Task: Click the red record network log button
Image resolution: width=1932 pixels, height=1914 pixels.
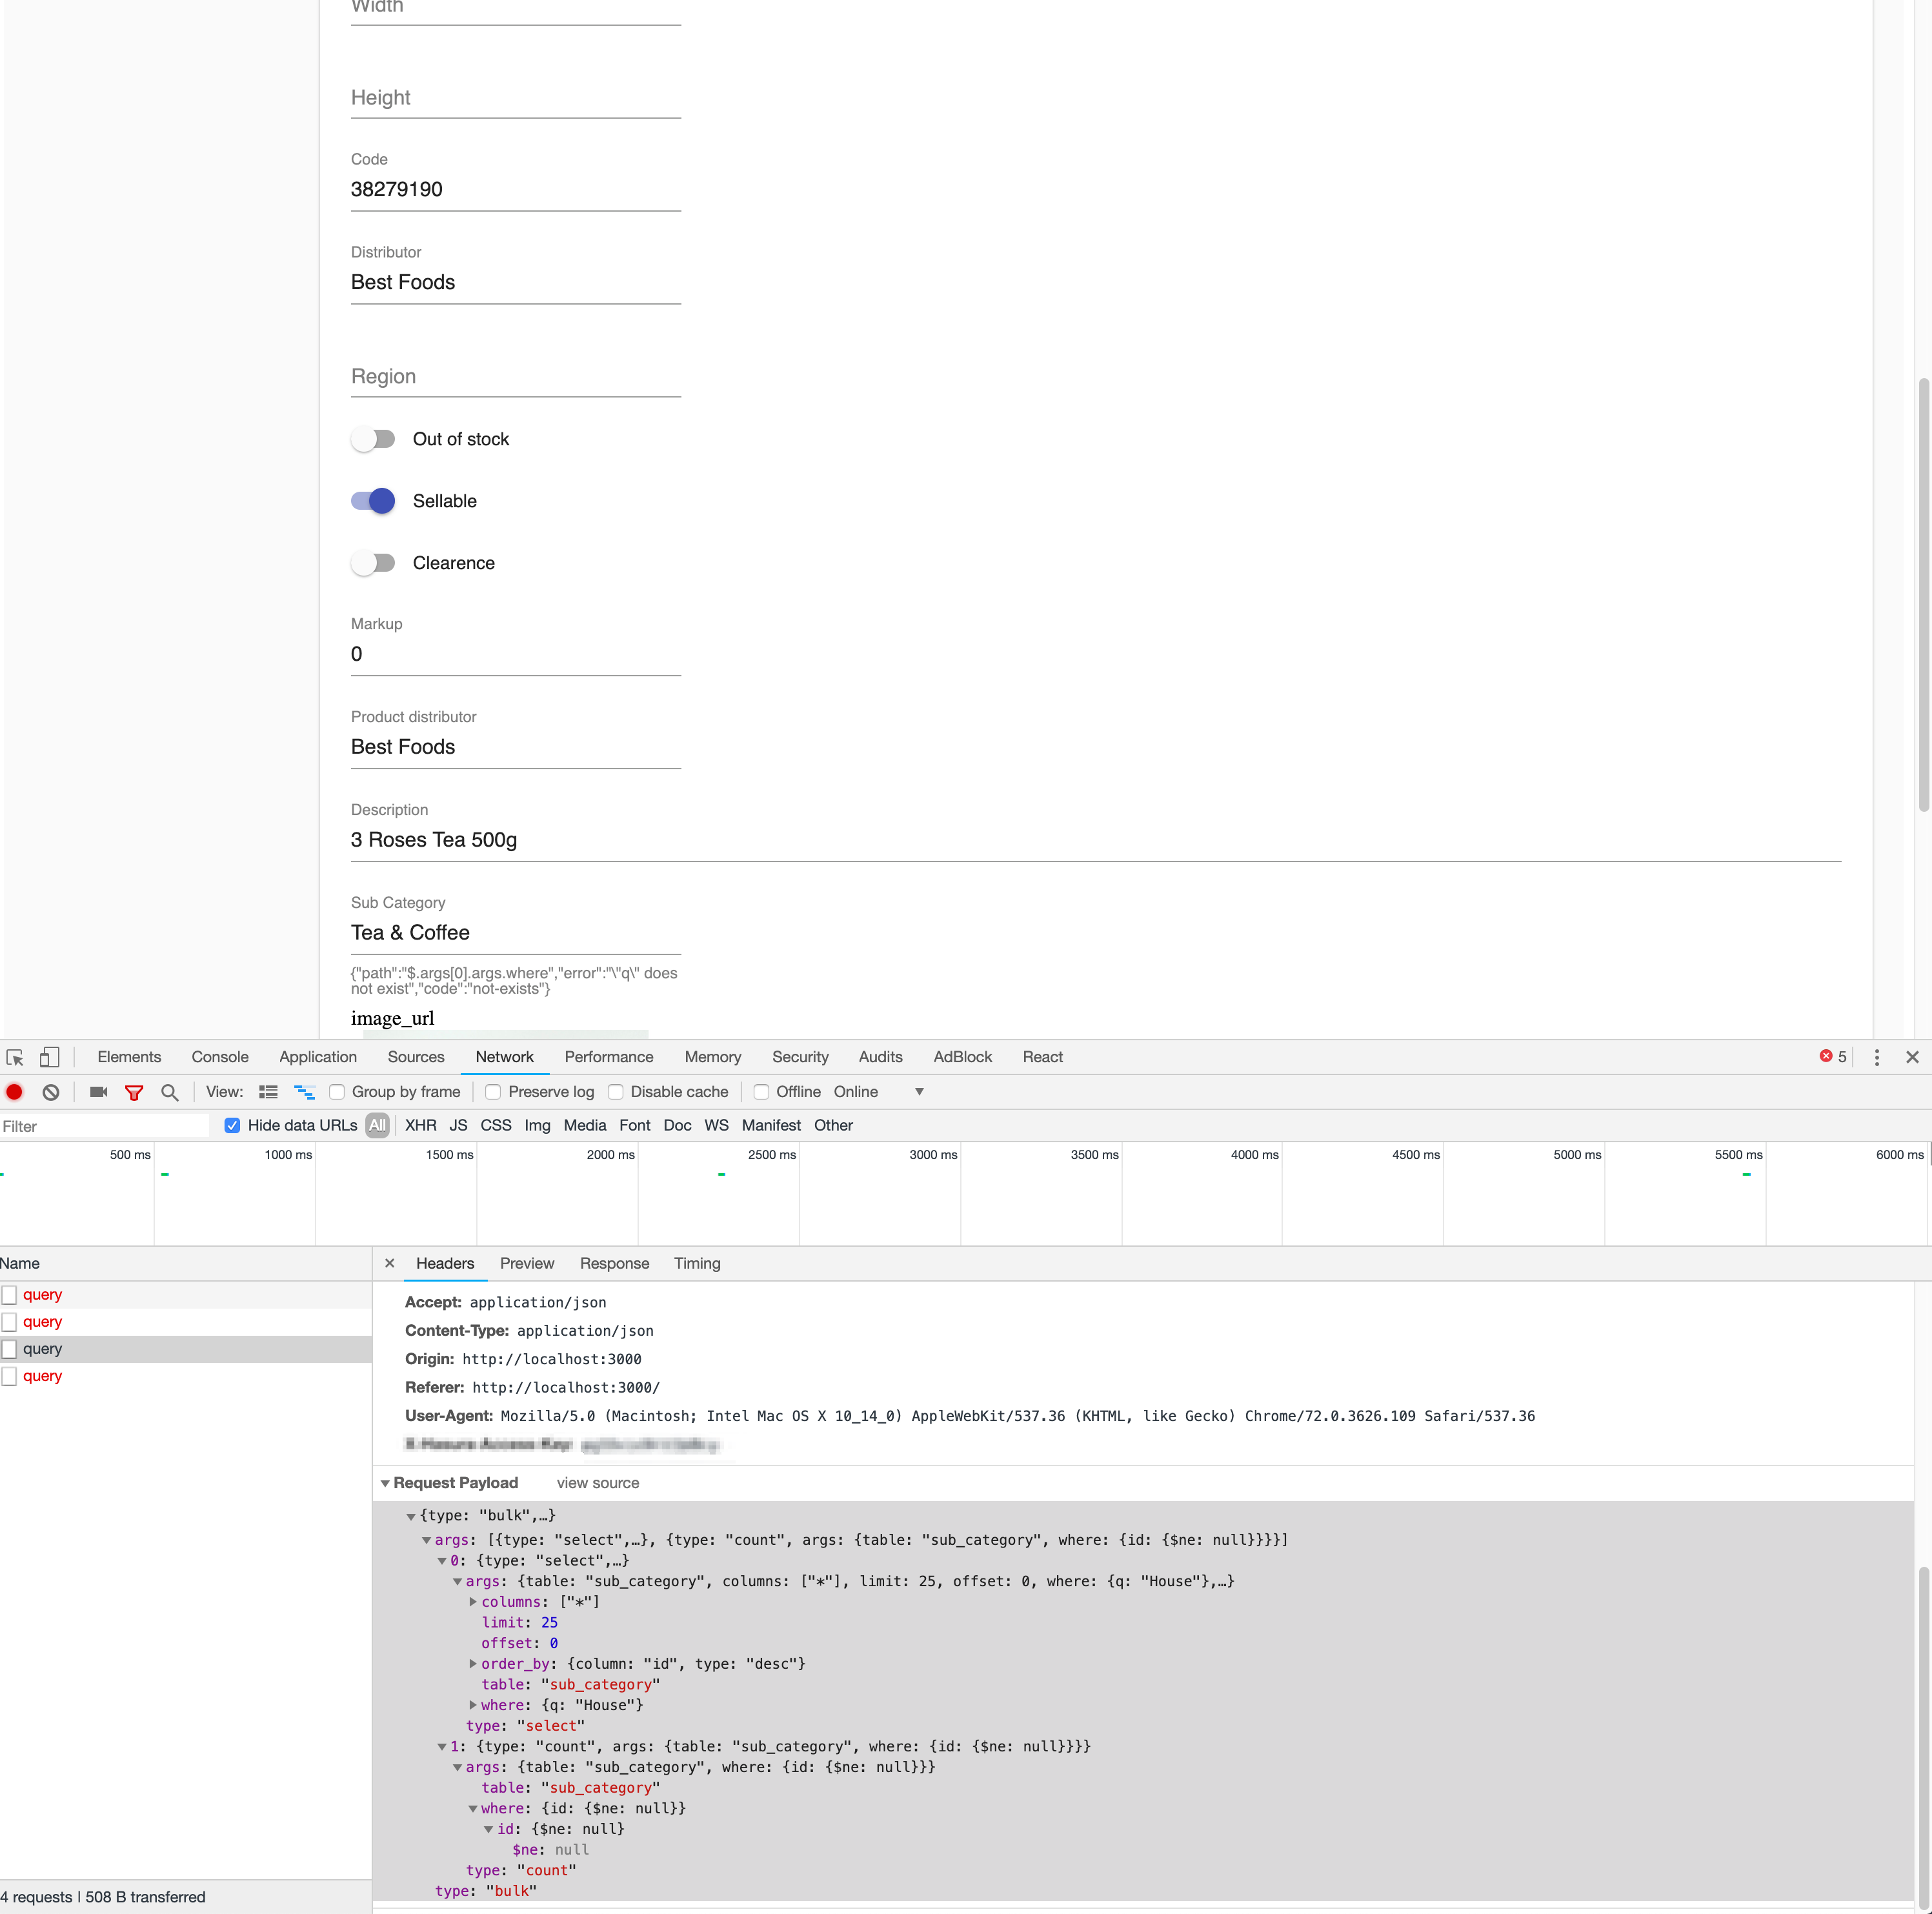Action: pos(15,1092)
